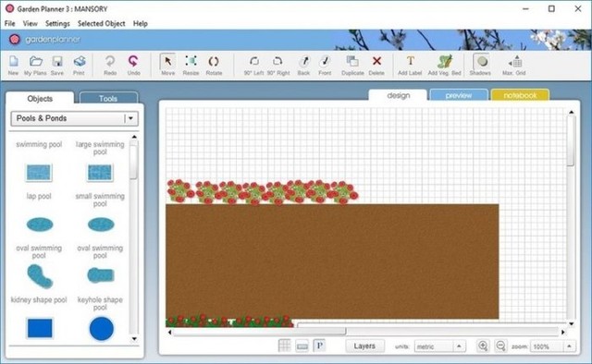
Task: Switch to the notebook tab
Action: coord(520,95)
